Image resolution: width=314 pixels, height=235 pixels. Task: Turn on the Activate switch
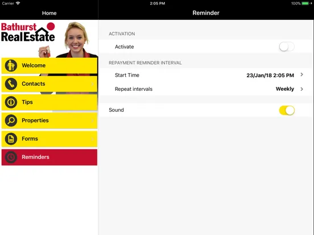click(287, 47)
